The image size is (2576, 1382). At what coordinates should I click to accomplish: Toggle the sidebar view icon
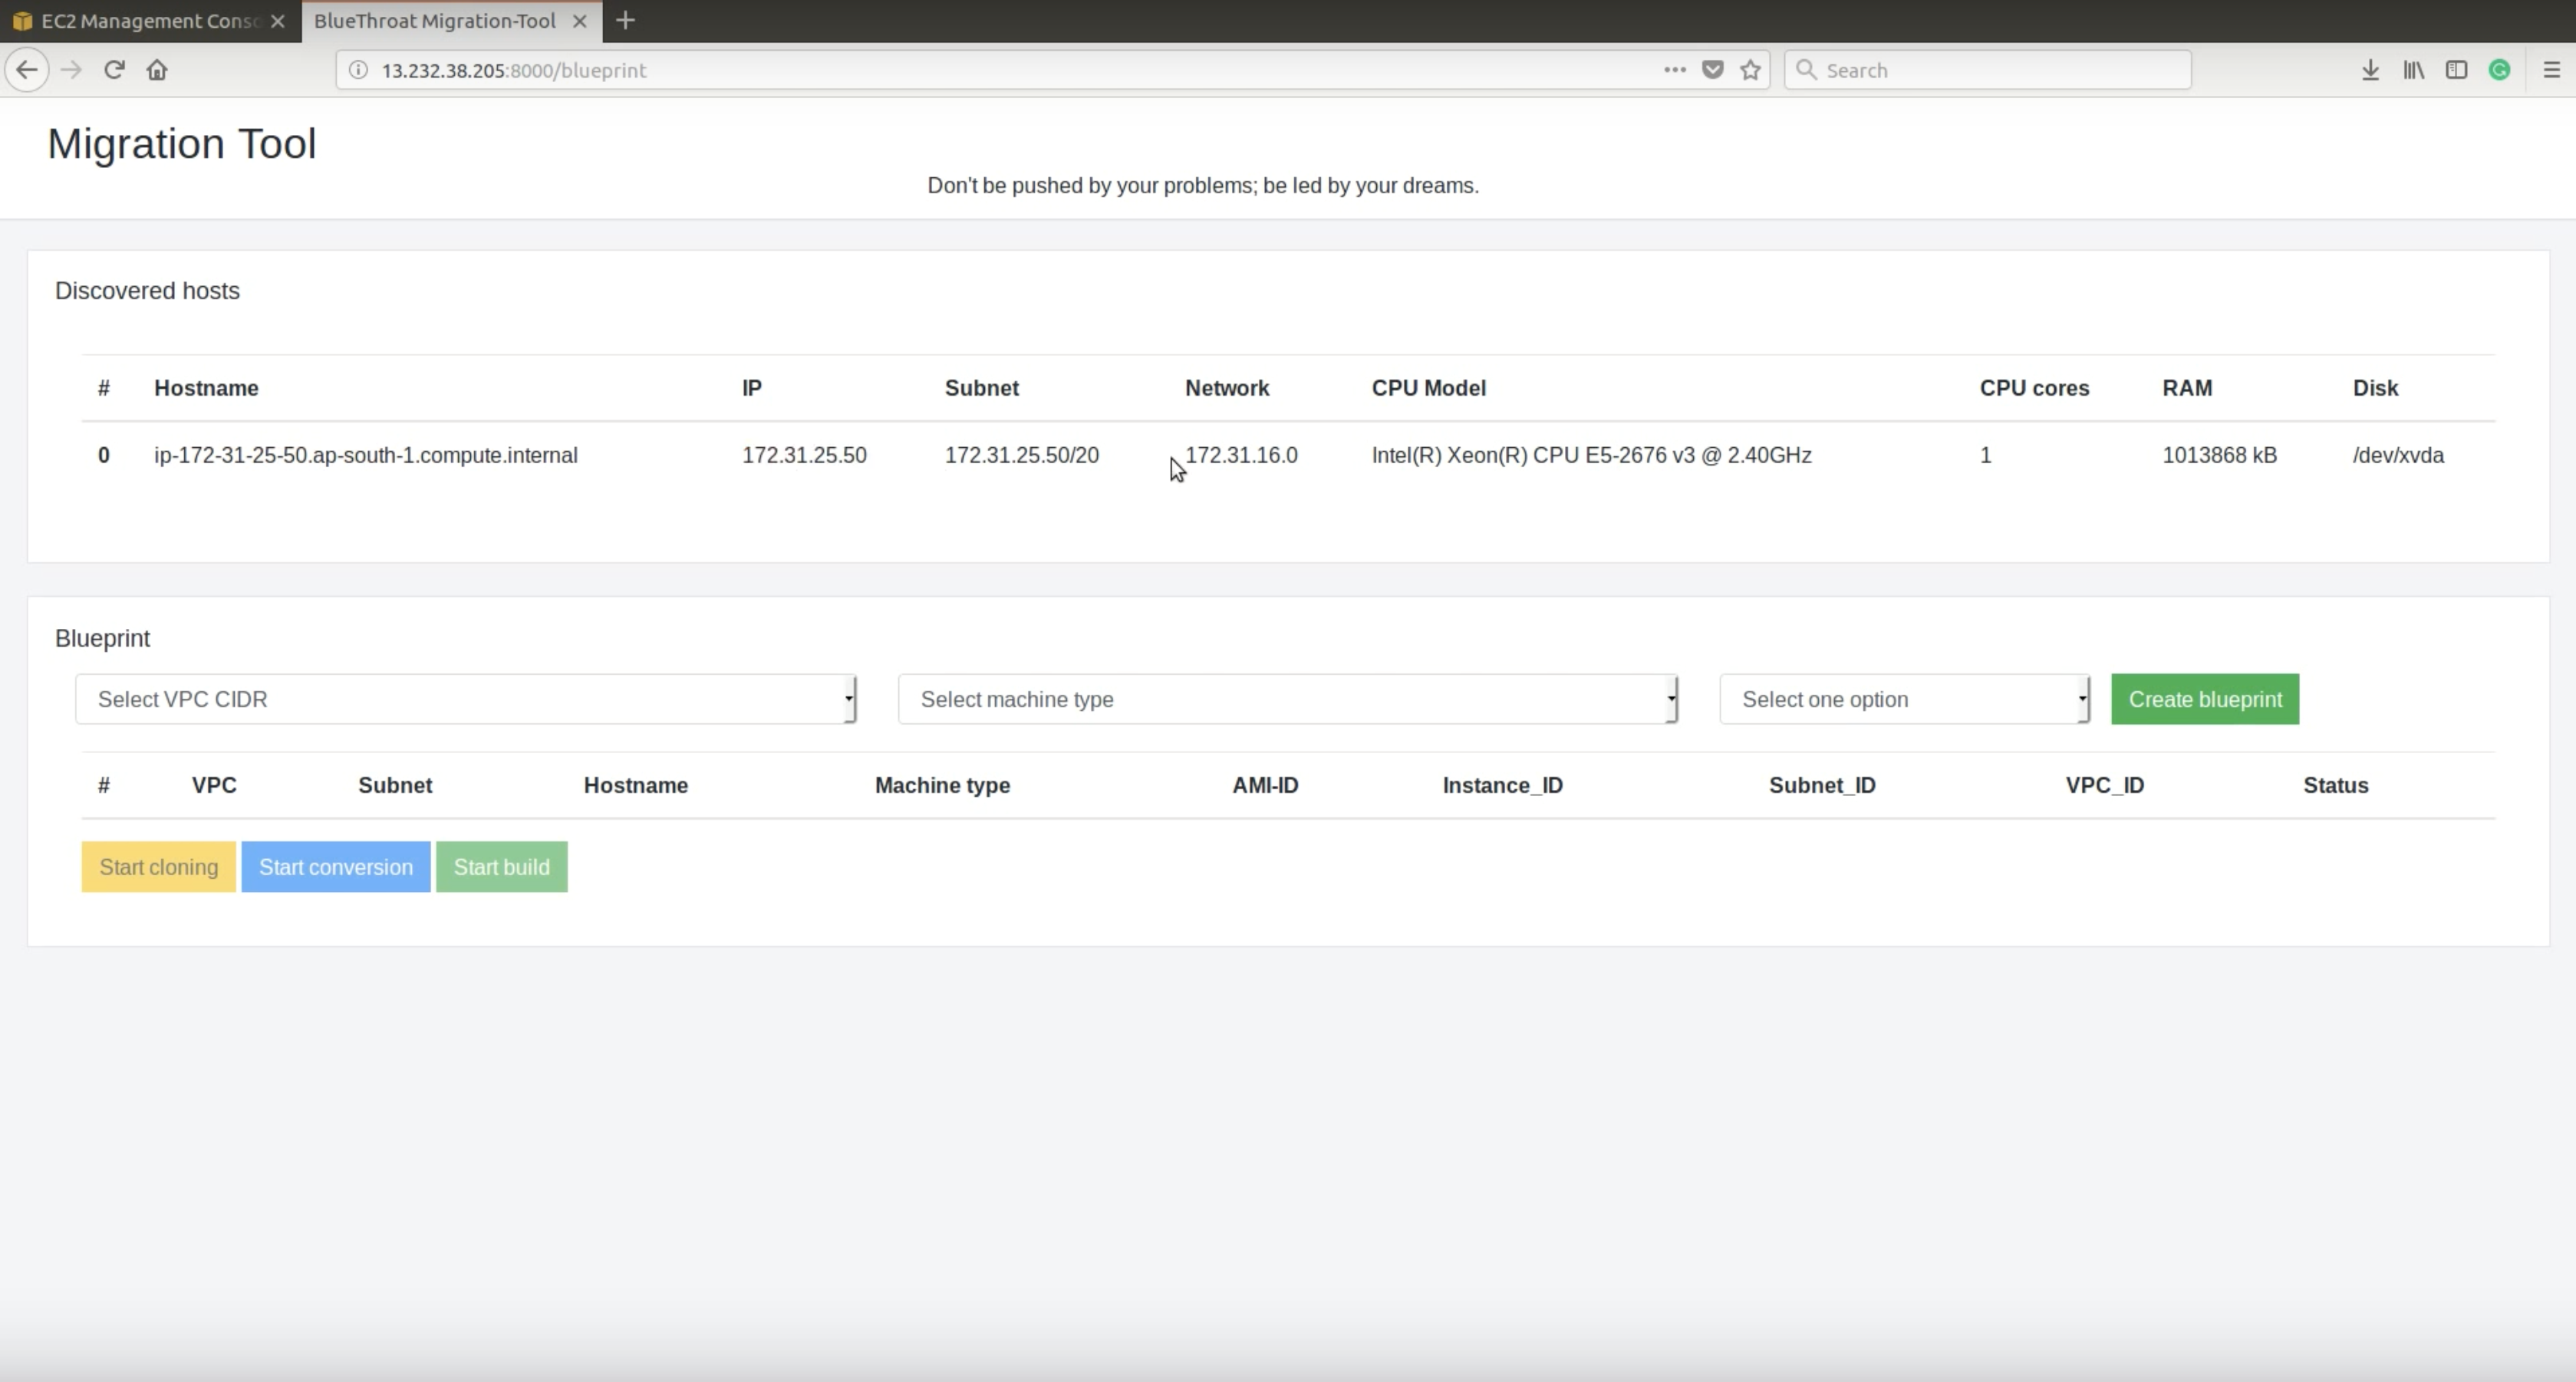click(2458, 69)
